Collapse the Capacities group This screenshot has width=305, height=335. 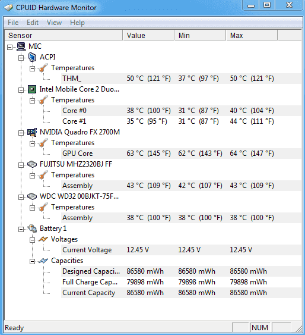[32, 261]
